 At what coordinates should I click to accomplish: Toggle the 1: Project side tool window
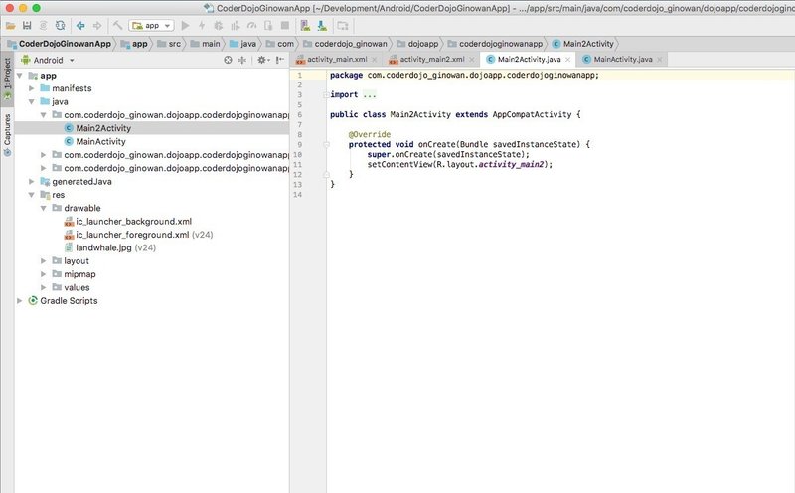click(x=7, y=79)
